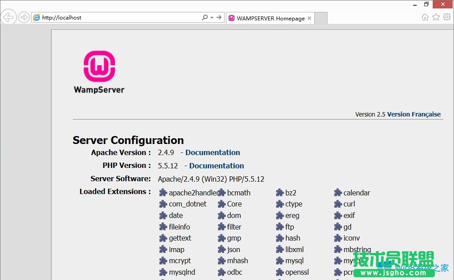Open a new tab beside WAMPSERVER Homepage
This screenshot has width=454, height=280.
point(321,18)
